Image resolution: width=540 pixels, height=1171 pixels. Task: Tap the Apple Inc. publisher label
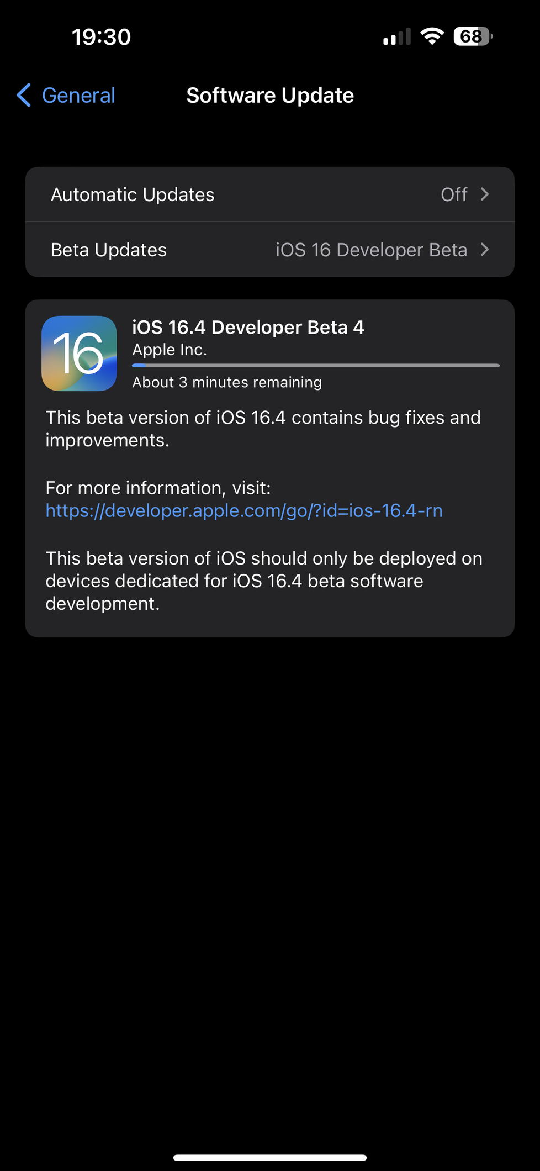tap(170, 350)
